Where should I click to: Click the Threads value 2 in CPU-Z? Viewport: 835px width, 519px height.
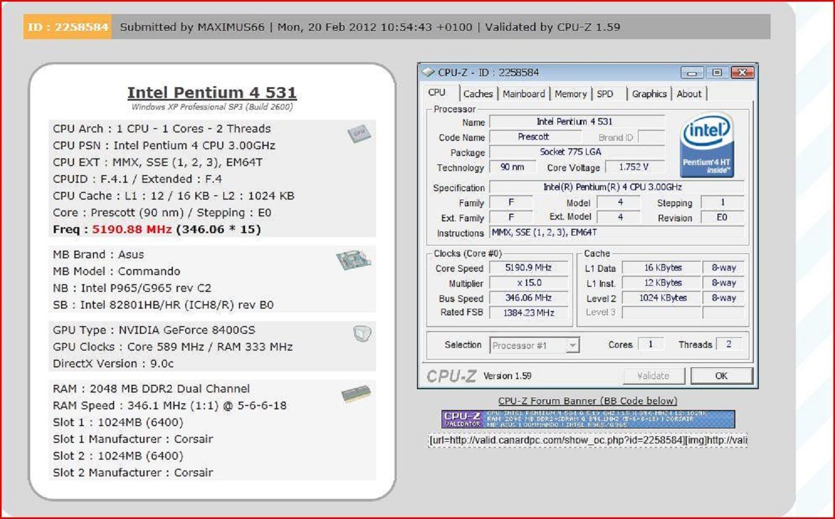click(x=729, y=345)
